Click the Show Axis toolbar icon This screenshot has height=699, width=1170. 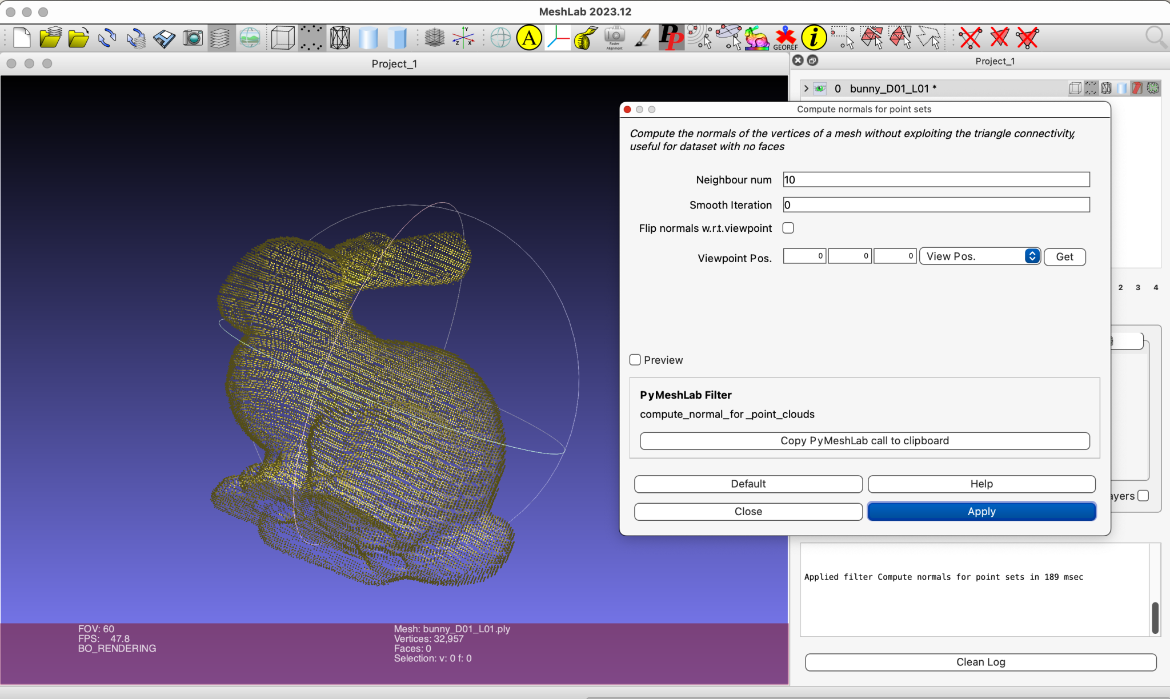(463, 38)
